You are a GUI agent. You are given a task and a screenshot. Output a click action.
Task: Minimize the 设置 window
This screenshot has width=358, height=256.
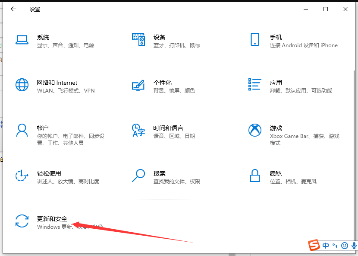[306, 9]
